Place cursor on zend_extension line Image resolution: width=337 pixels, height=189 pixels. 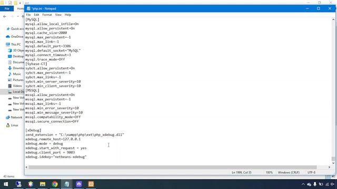[x=75, y=135]
